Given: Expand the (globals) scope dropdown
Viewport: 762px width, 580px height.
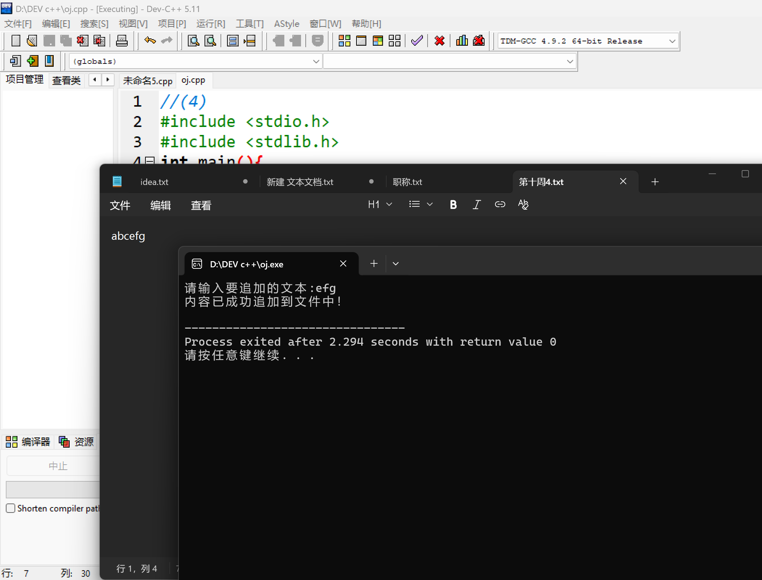Looking at the screenshot, I should pyautogui.click(x=316, y=62).
